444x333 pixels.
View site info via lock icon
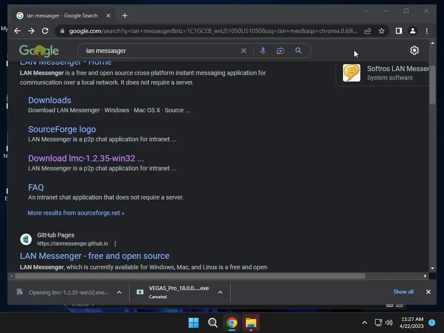(x=62, y=31)
